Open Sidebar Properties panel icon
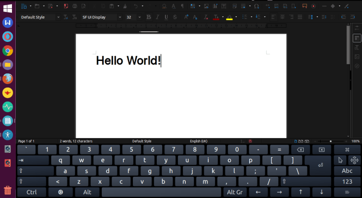Viewport: 362px width, 198px height. [x=357, y=38]
